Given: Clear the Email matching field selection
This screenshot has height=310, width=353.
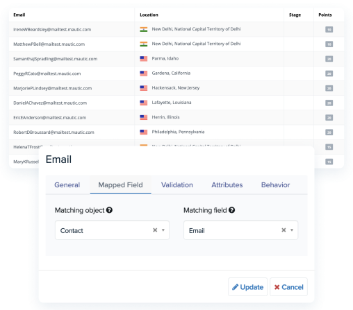Looking at the screenshot, I should click(x=284, y=230).
